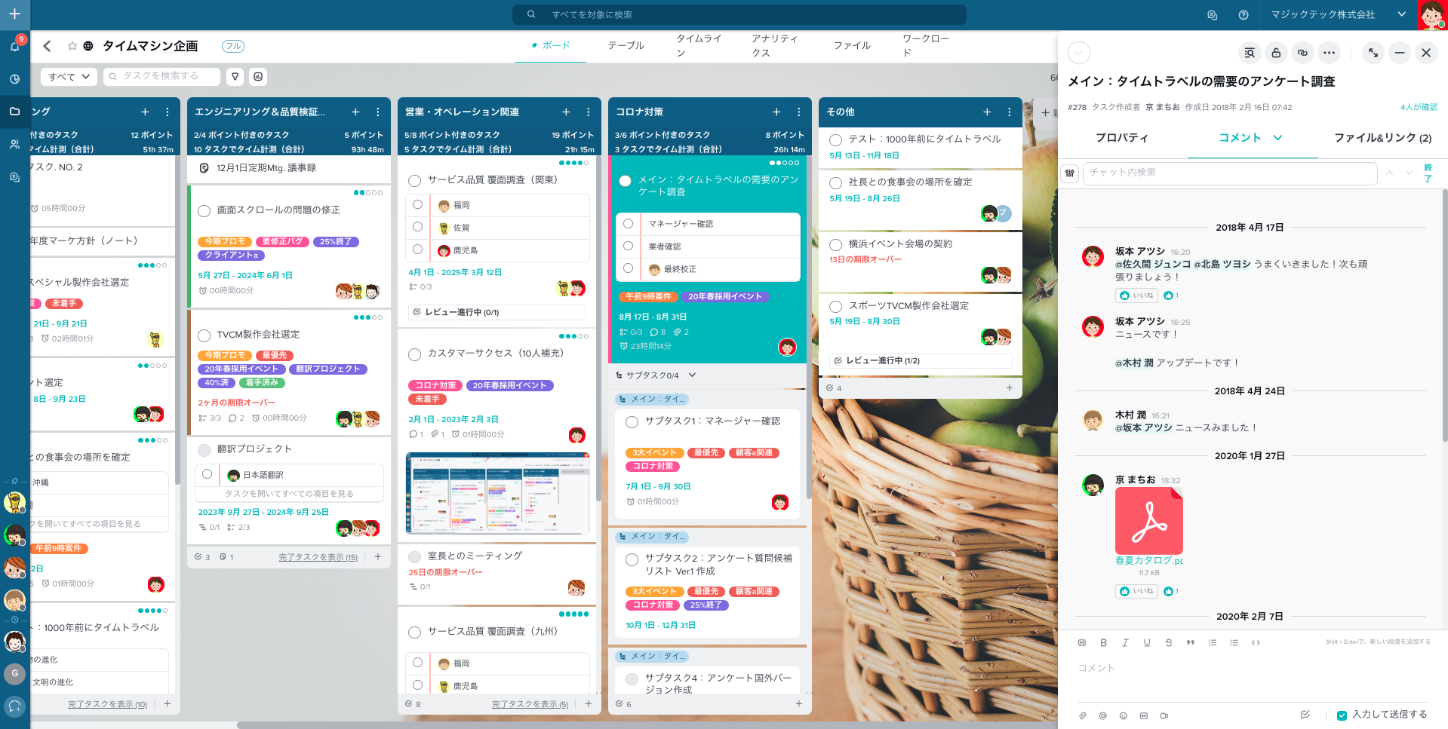Open the ファイル&リンク tab
This screenshot has width=1448, height=729.
[1382, 138]
